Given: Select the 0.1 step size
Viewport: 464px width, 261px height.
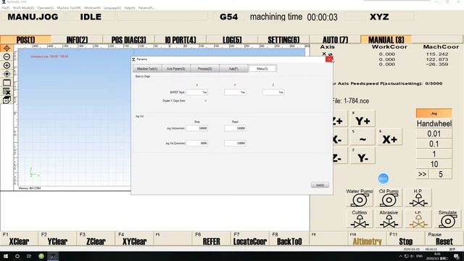Looking at the screenshot, I should coord(434,144).
